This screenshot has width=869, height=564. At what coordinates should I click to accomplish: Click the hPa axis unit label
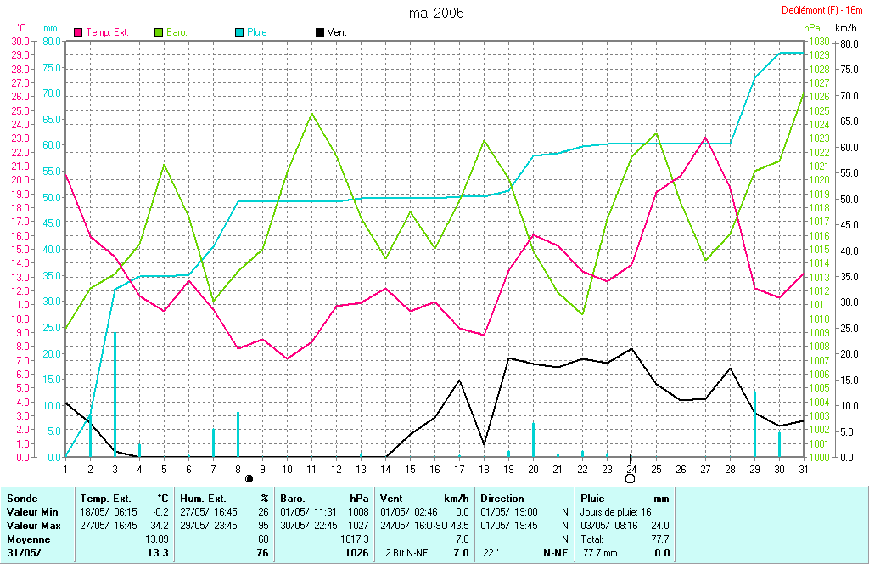point(812,28)
